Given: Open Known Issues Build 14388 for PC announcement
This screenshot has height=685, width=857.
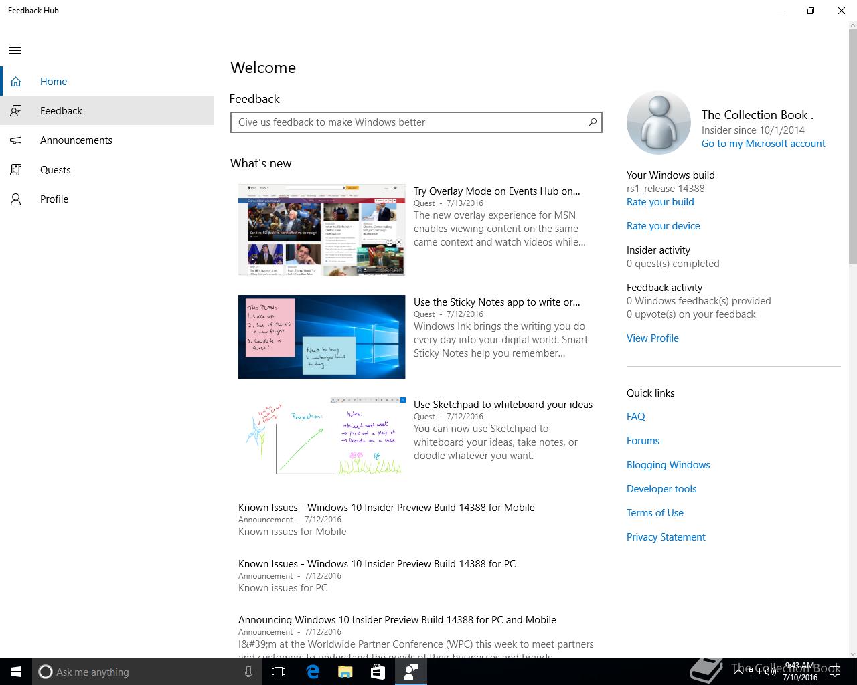Looking at the screenshot, I should pyautogui.click(x=377, y=564).
